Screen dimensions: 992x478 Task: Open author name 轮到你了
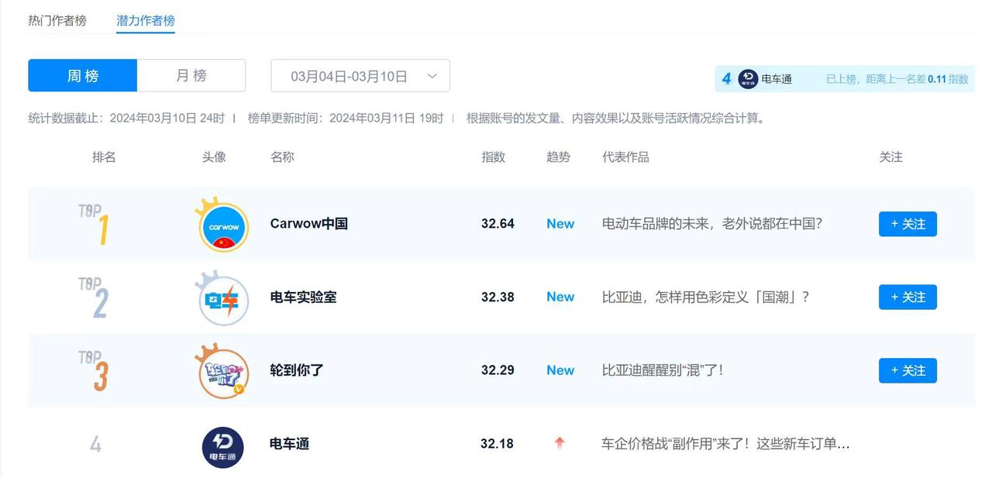297,370
